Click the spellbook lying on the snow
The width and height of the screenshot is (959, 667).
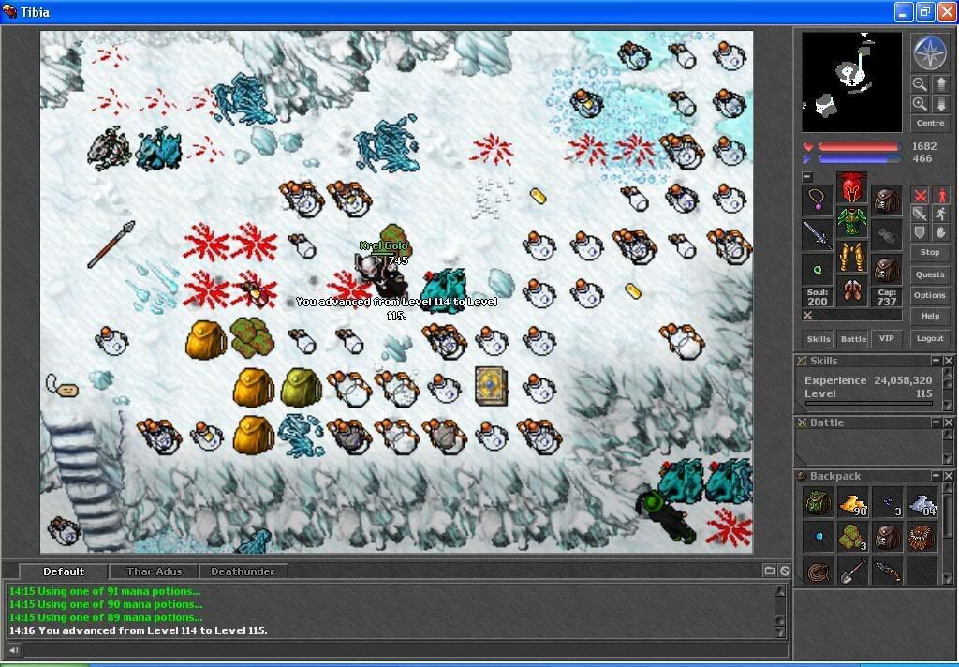(x=492, y=386)
